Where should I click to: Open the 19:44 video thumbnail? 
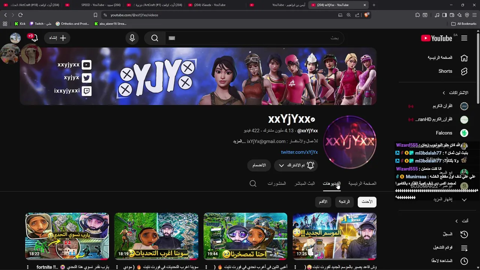click(245, 236)
